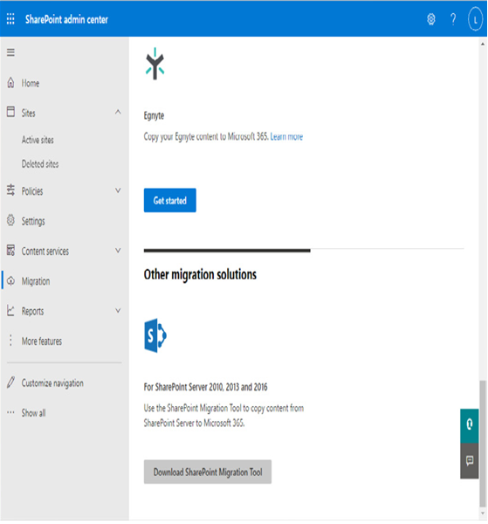Image resolution: width=488 pixels, height=524 pixels.
Task: Click the SharePoint Server logo icon
Action: click(x=155, y=335)
